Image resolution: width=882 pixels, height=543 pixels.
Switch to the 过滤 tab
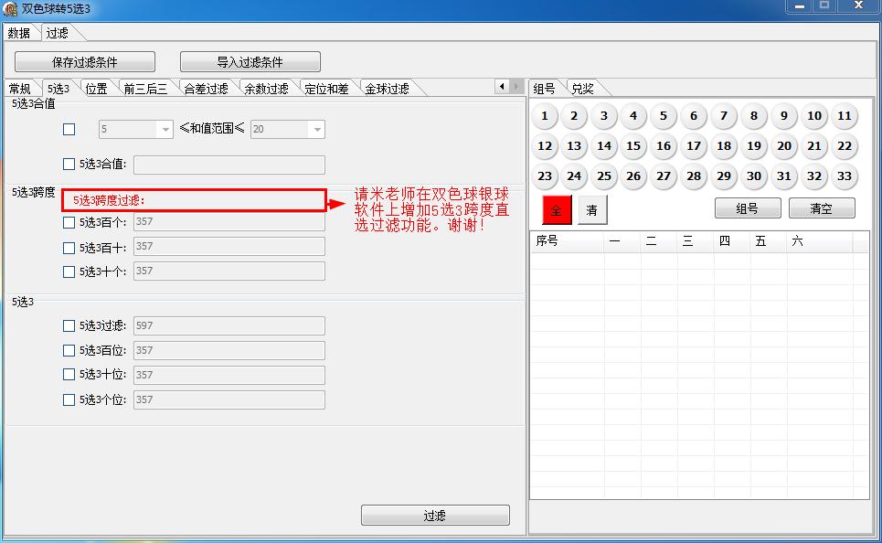(x=58, y=33)
